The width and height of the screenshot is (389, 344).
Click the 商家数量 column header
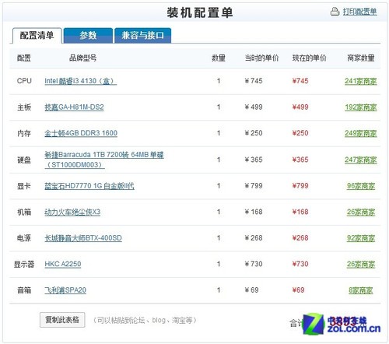click(361, 58)
